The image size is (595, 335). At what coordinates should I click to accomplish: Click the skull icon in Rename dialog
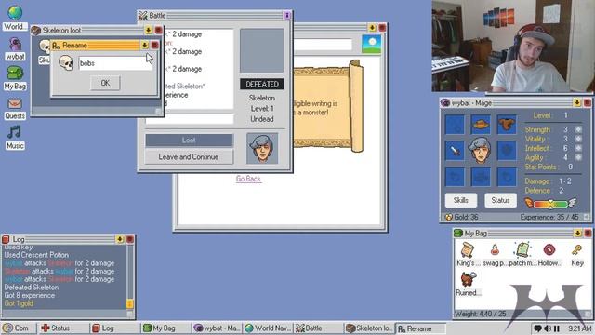point(66,62)
